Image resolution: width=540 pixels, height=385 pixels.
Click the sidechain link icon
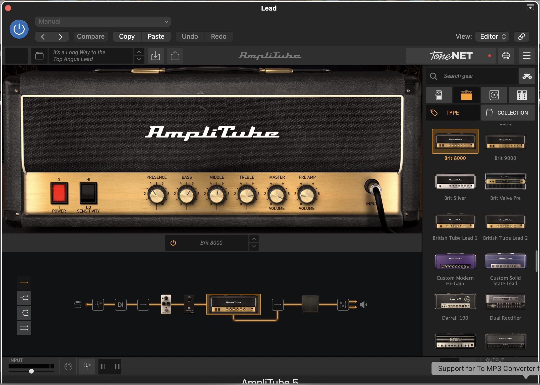point(521,37)
